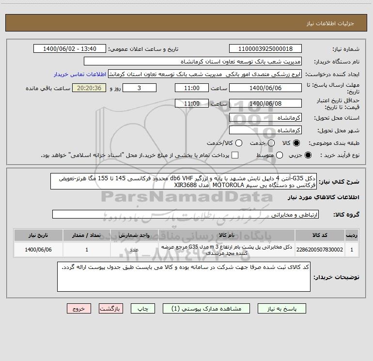Click the تاریخ نیاز column header
373x361 pixels.
coord(38,235)
